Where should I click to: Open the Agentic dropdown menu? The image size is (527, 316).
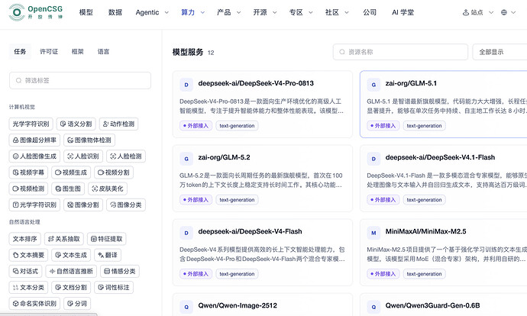click(152, 12)
